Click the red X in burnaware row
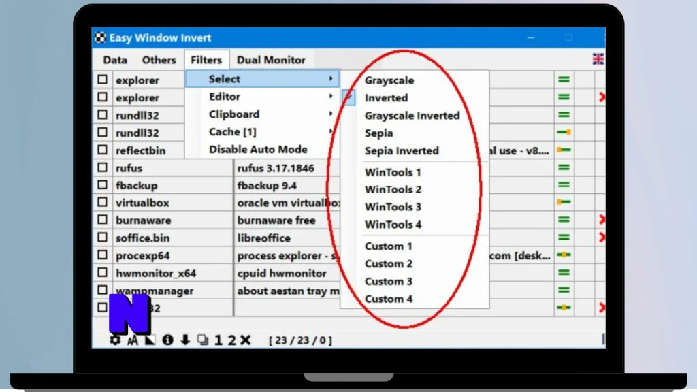This screenshot has width=697, height=392. [602, 220]
